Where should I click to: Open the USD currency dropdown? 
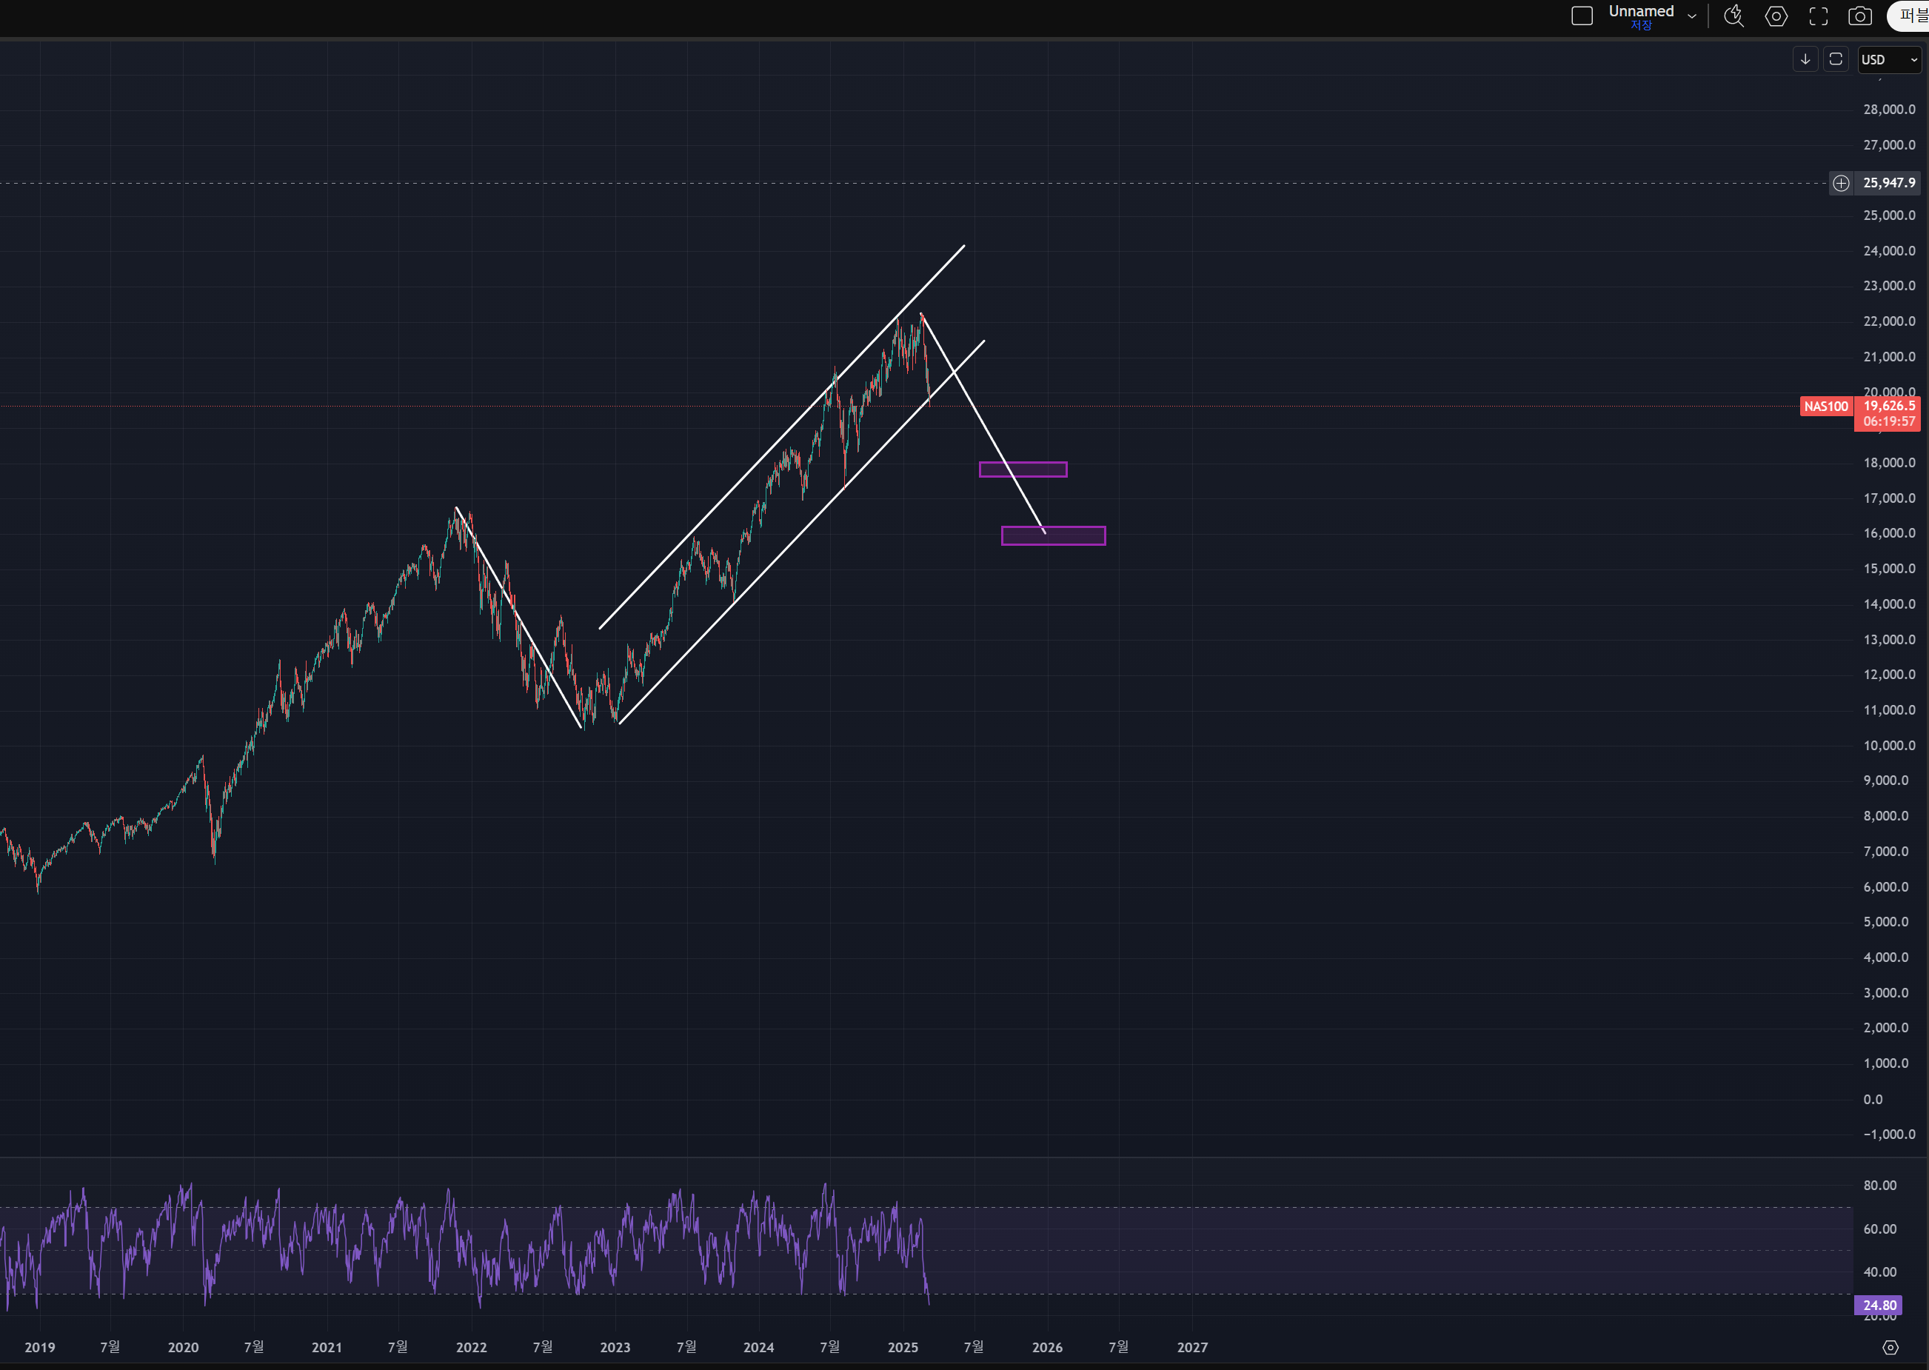tap(1889, 60)
